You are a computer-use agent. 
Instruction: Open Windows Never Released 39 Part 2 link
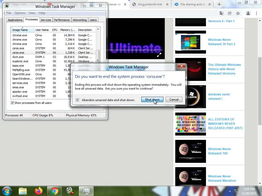coord(222,42)
